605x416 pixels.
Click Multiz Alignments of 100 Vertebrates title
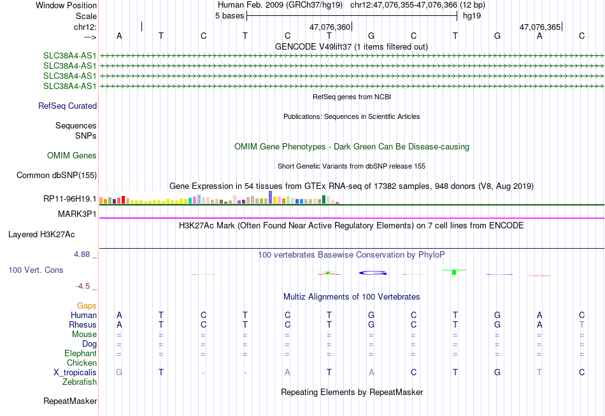click(x=352, y=297)
